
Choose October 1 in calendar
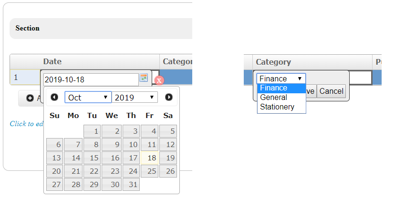click(92, 131)
